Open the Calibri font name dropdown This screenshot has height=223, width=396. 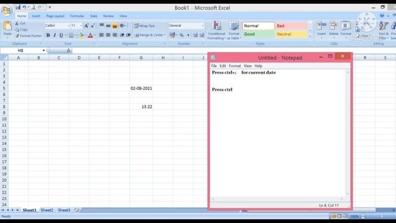pyautogui.click(x=69, y=26)
